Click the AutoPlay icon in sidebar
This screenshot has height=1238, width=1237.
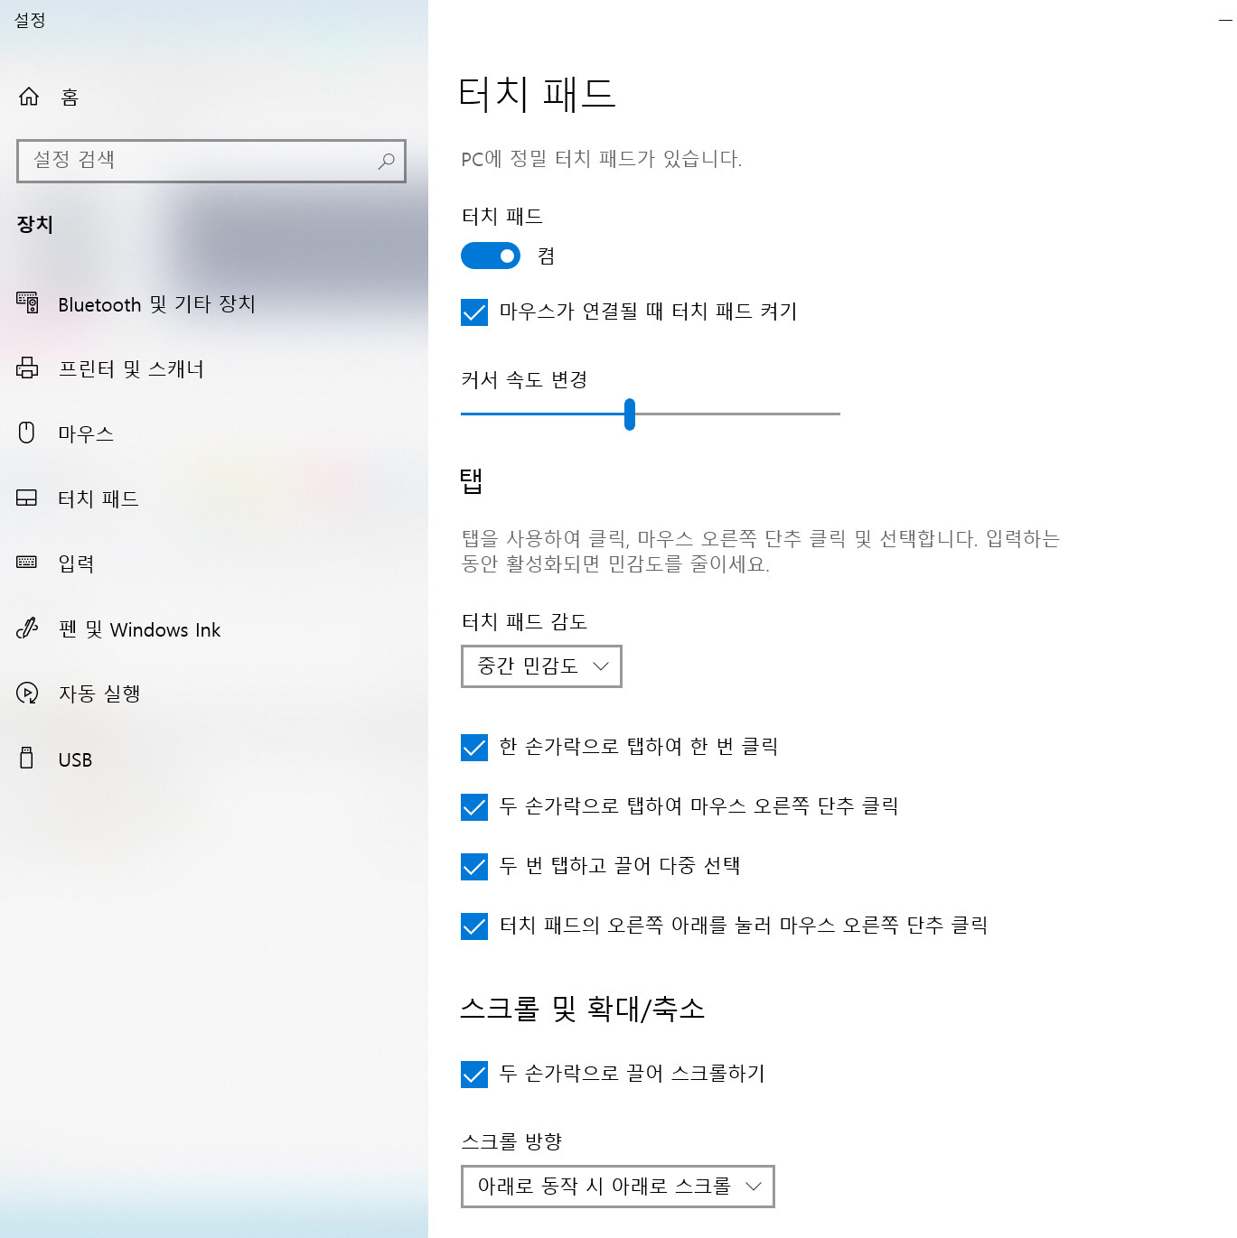tap(27, 693)
